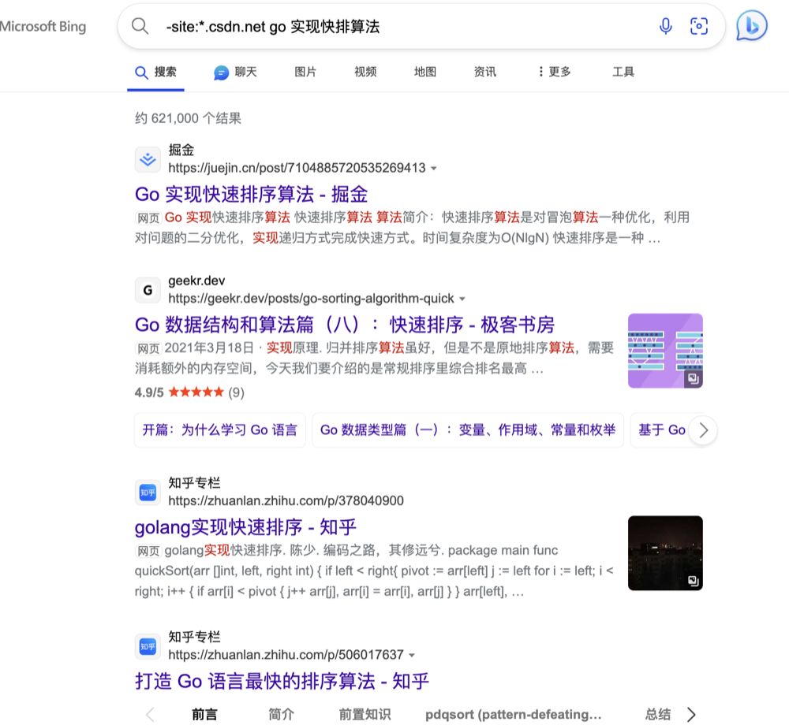Open the Bing Chat icon
789x725 pixels.
point(751,26)
